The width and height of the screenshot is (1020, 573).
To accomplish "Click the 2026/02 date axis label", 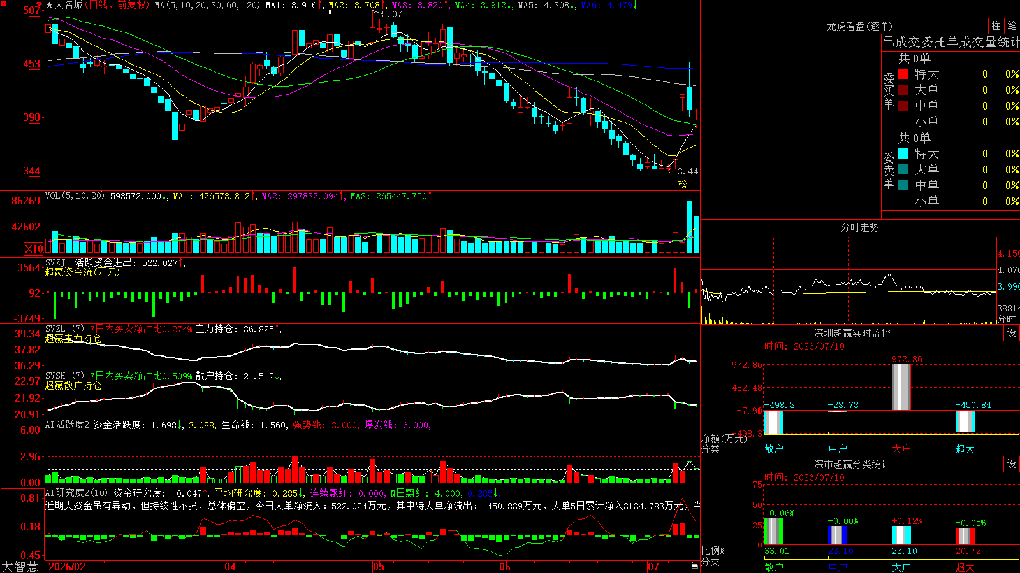I will (x=67, y=567).
